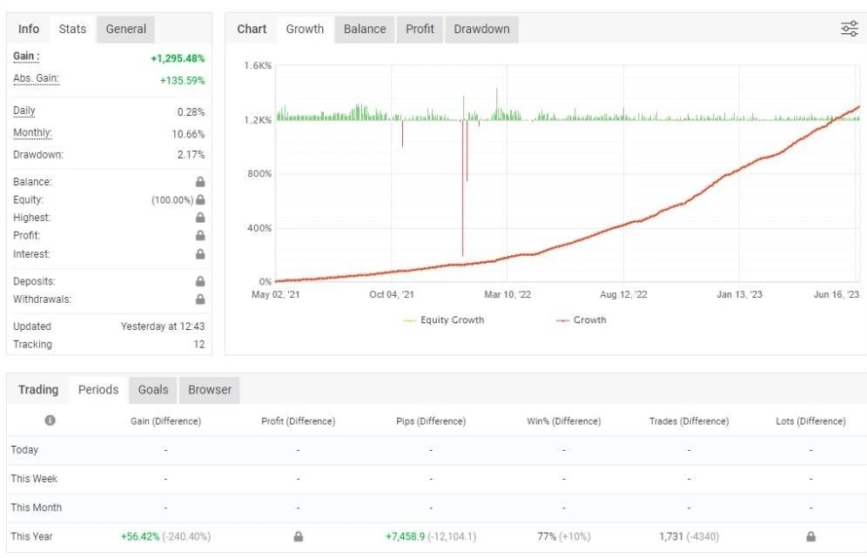Switch to the General info tab
867x558 pixels.
126,30
